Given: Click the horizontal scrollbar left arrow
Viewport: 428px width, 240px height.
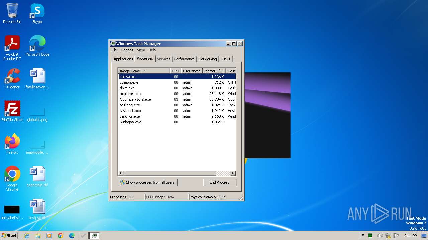Looking at the screenshot, I should click(x=121, y=173).
